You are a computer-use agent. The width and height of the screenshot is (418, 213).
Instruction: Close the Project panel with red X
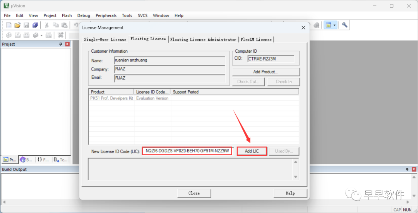coord(67,44)
